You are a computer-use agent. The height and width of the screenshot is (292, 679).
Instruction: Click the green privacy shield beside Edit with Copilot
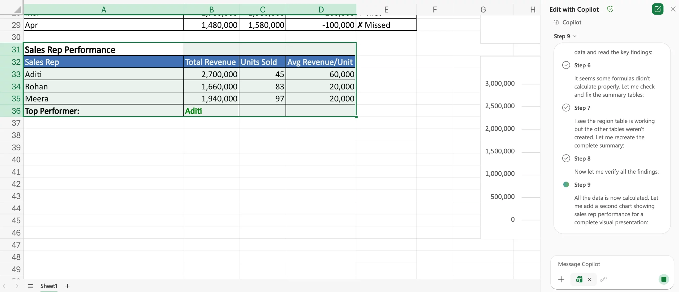pos(611,9)
